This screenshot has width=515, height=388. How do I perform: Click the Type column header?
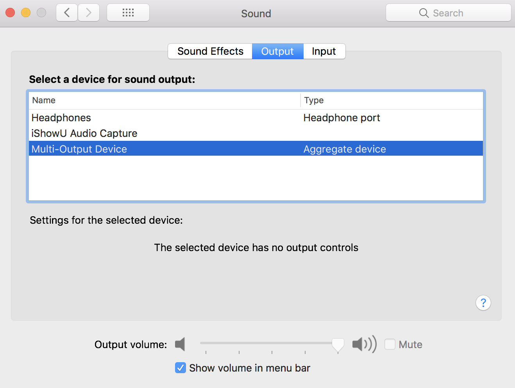(392, 101)
